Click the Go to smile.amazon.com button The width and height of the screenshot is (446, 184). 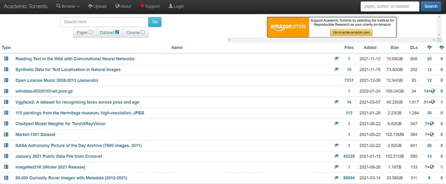[351, 33]
